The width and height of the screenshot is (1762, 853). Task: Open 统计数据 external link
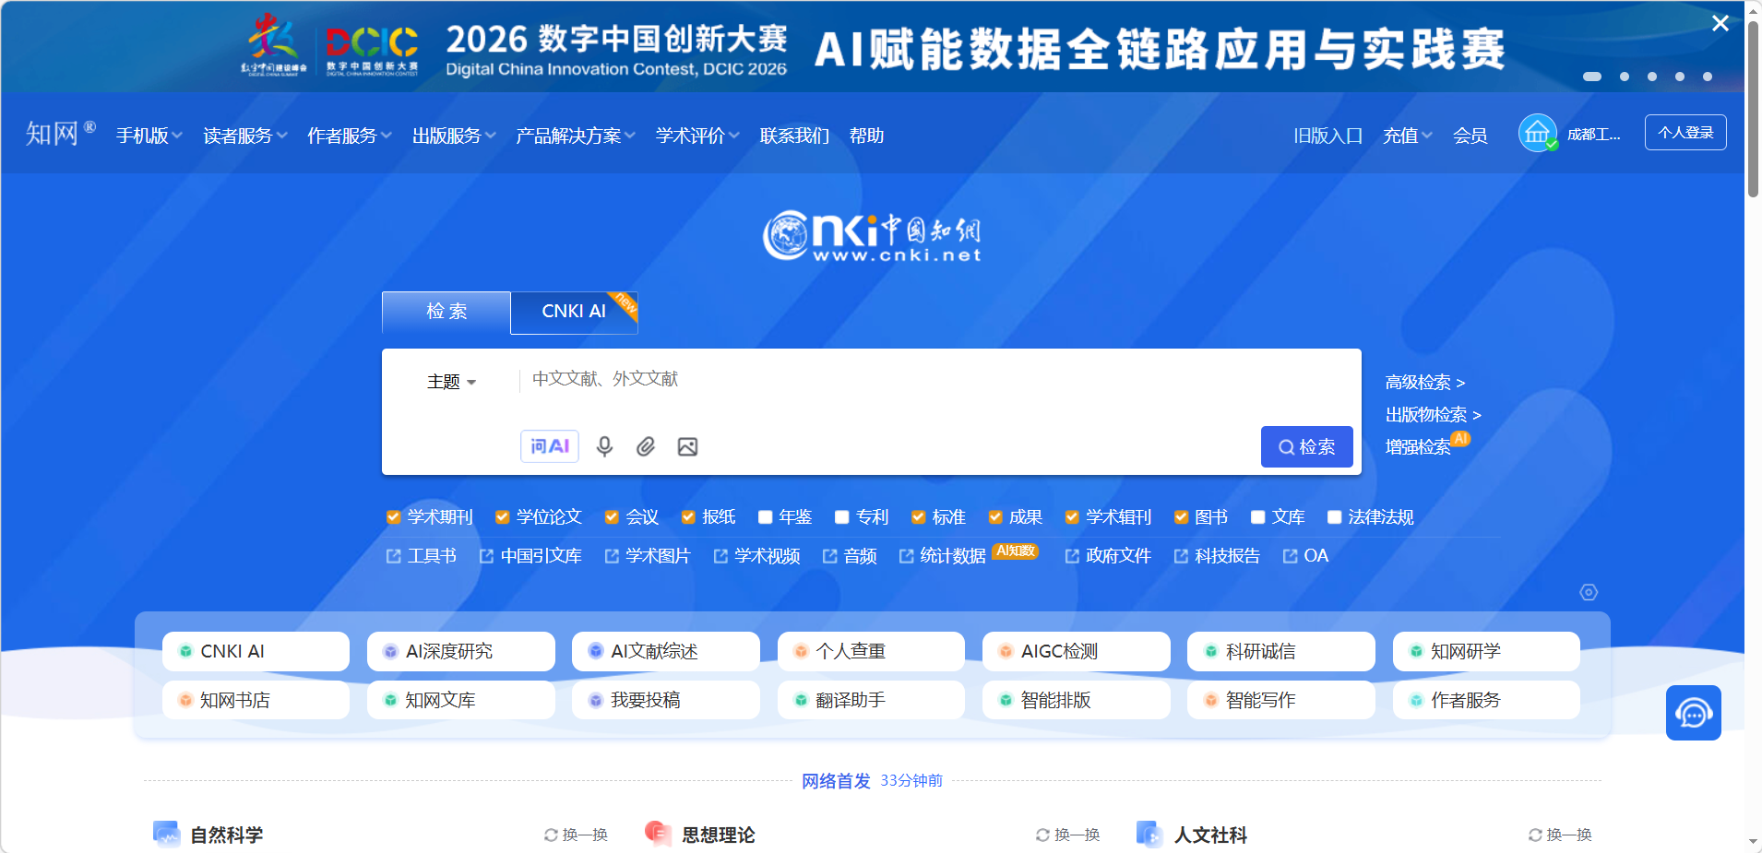point(943,556)
